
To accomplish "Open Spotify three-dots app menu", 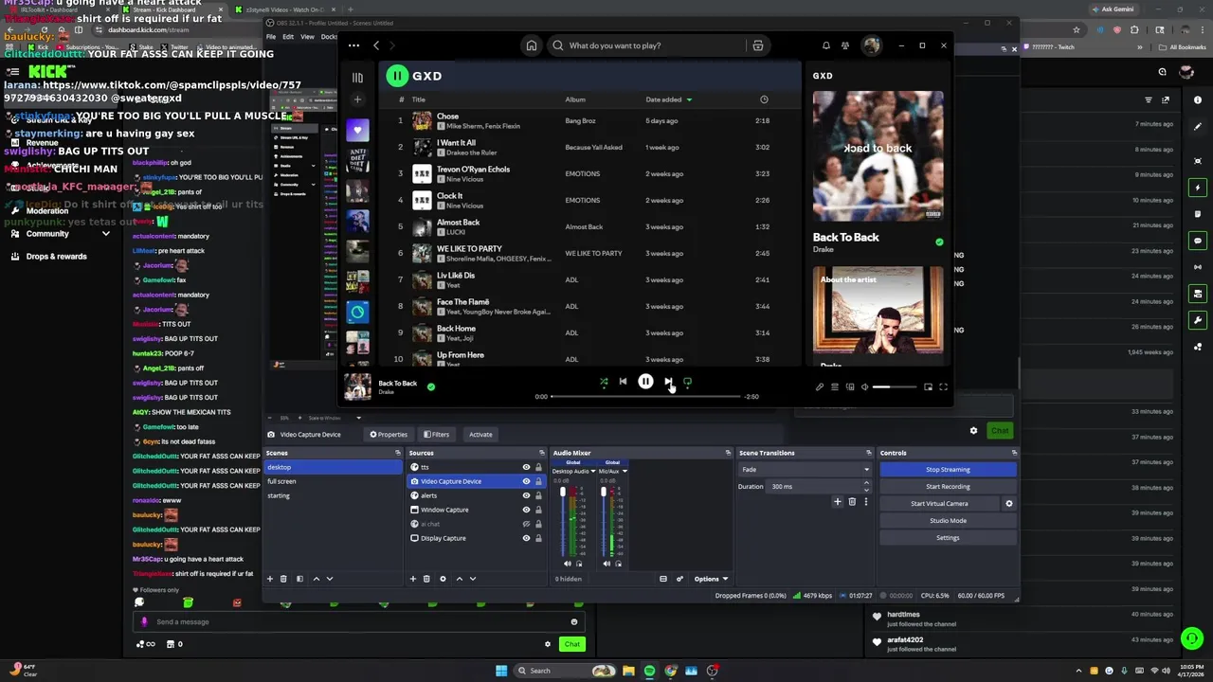I will click(353, 45).
